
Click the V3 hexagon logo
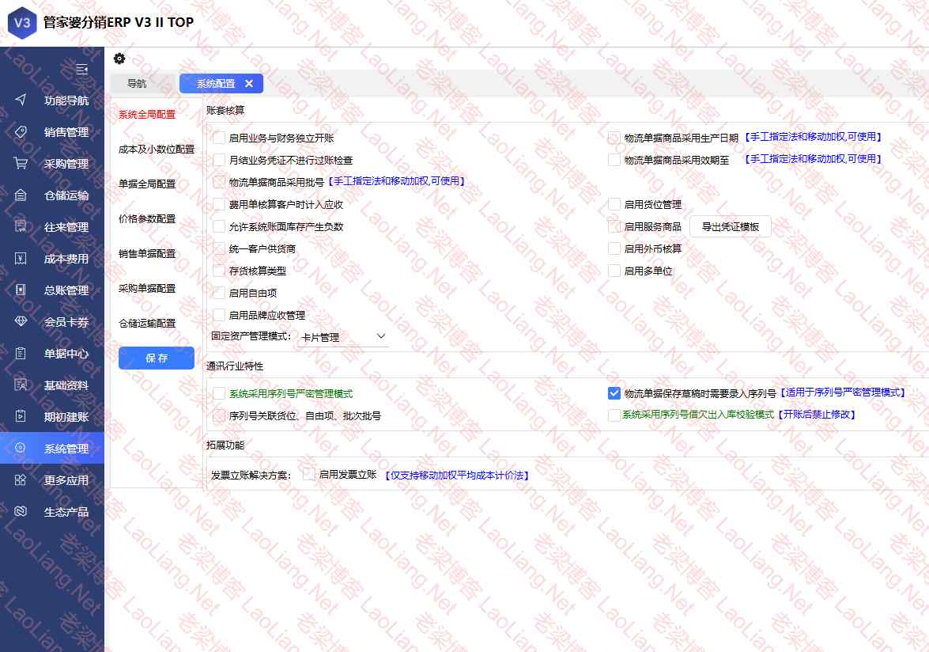pos(22,23)
